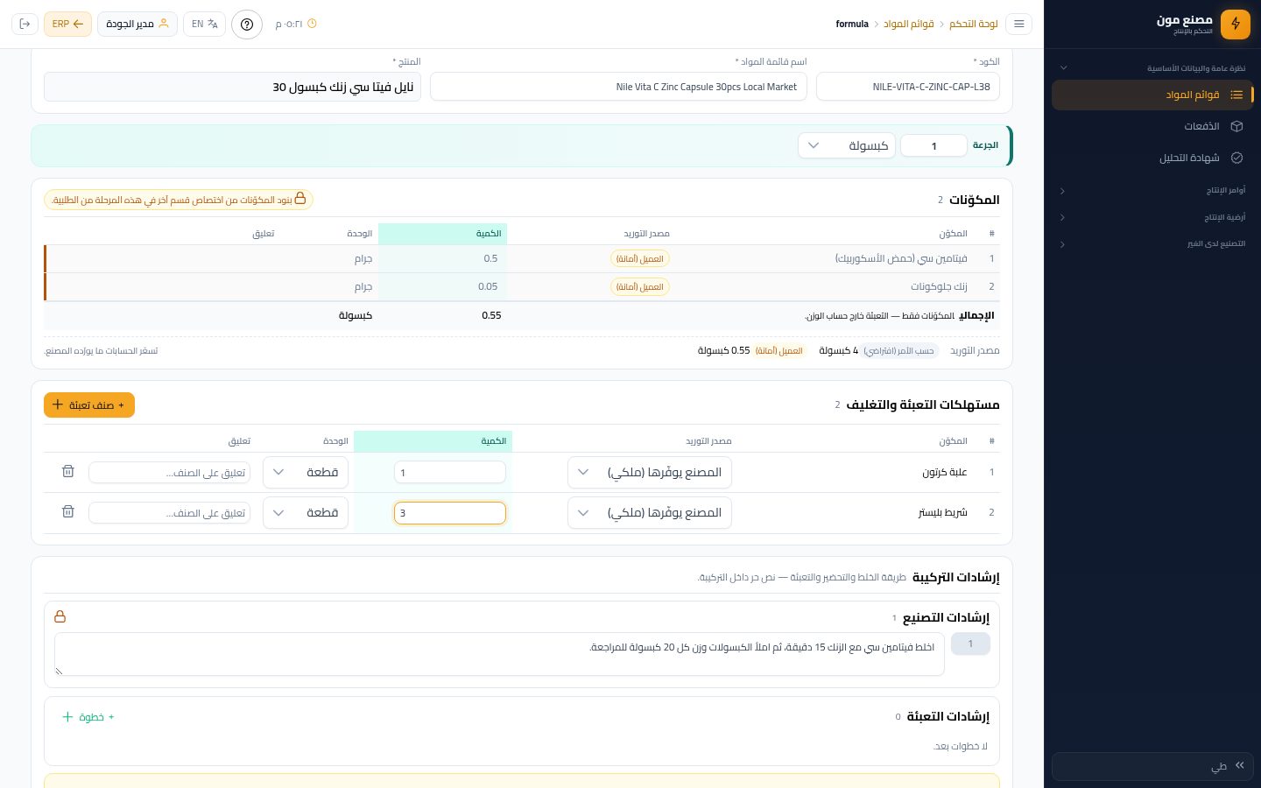Open supply source dropdown for علبة كرتون
The image size is (1261, 788).
650,472
